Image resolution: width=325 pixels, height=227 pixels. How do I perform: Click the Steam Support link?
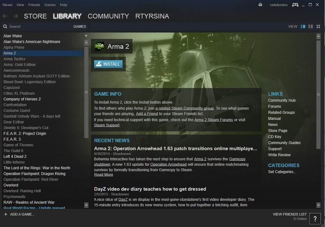click(107, 125)
